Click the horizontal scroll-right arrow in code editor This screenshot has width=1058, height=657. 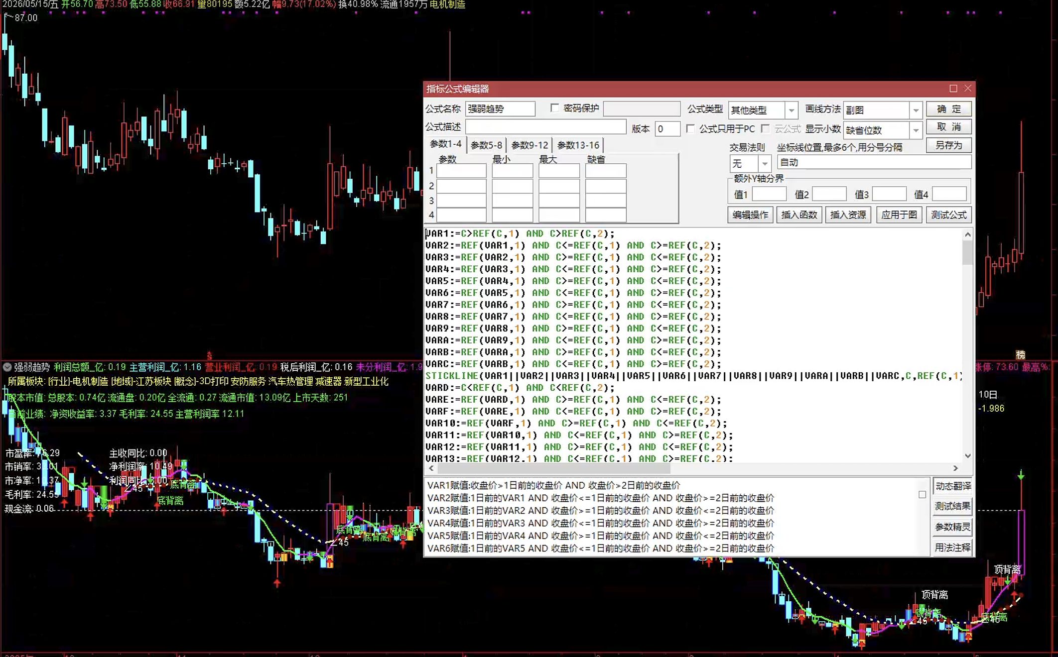tap(955, 468)
